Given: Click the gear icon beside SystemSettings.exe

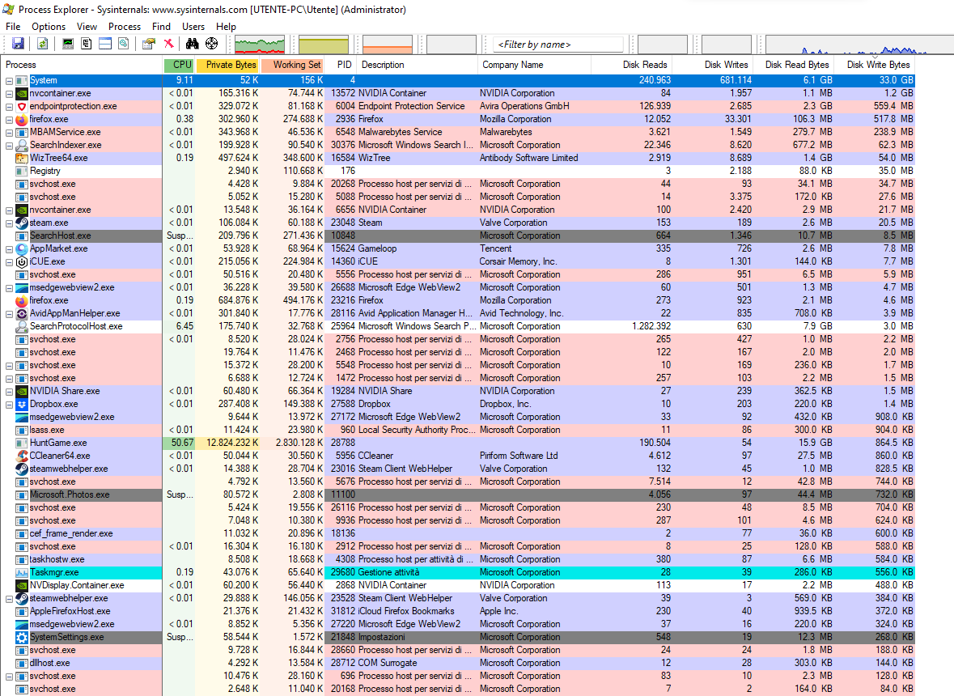Looking at the screenshot, I should [x=22, y=637].
